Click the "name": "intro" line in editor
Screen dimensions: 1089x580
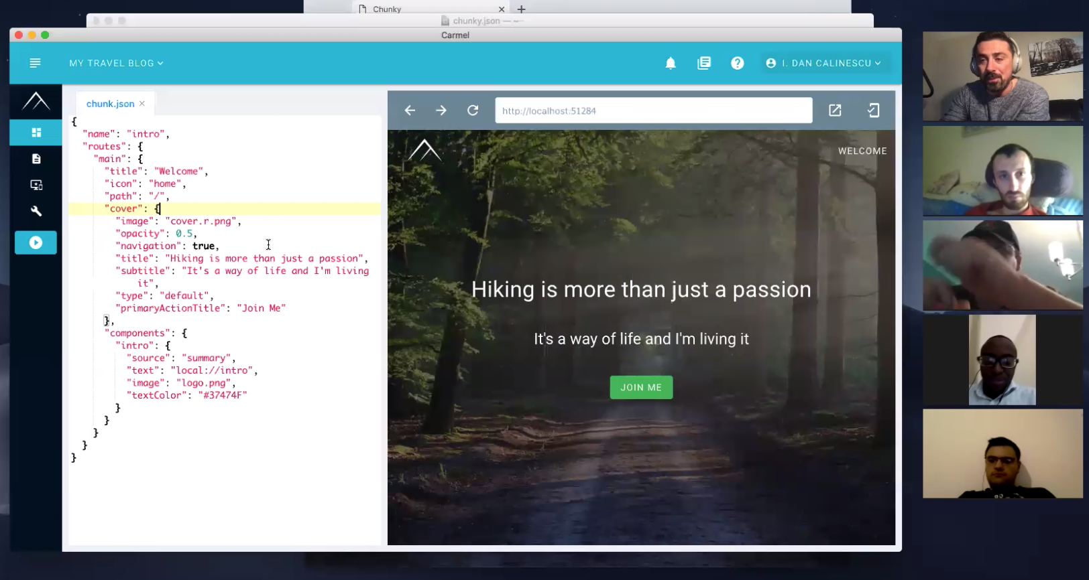(126, 134)
